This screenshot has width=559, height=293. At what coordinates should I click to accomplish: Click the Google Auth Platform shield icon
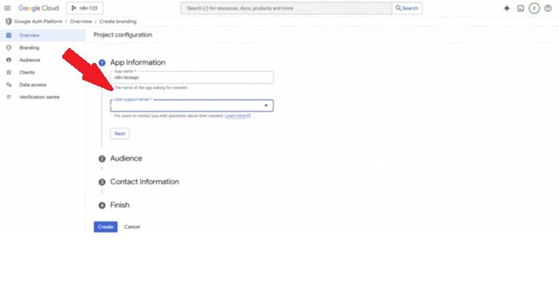(9, 22)
